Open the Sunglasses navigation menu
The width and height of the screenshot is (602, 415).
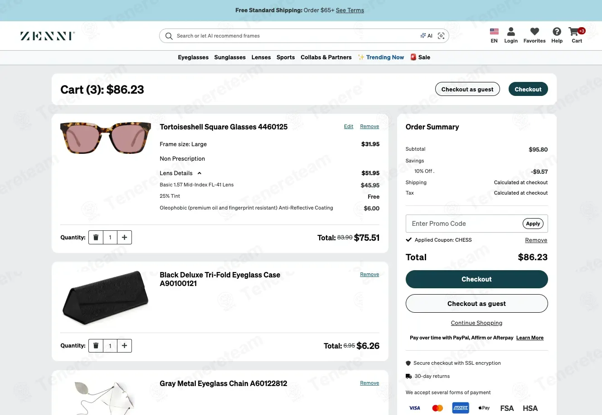230,57
